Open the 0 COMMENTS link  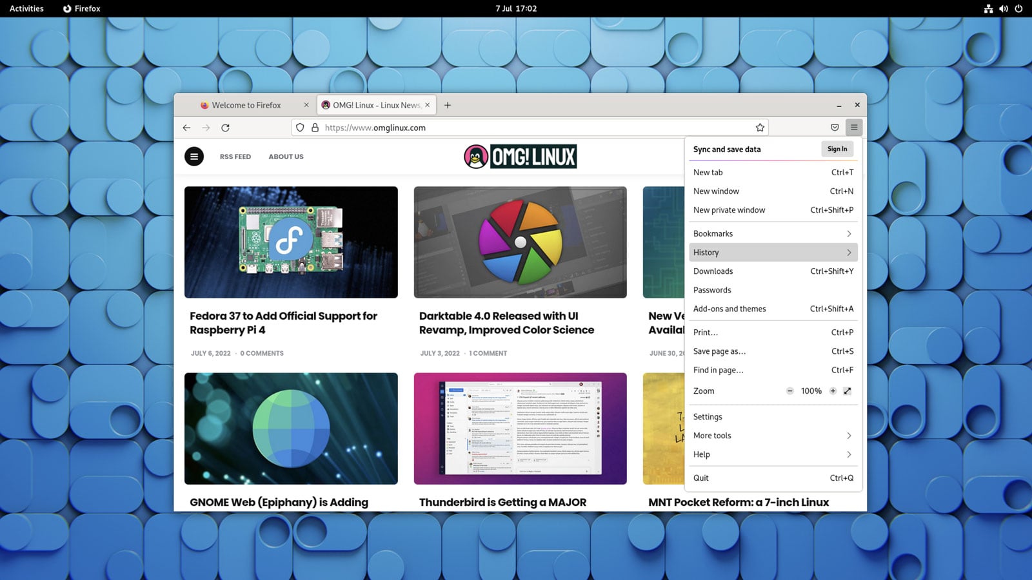pyautogui.click(x=262, y=353)
